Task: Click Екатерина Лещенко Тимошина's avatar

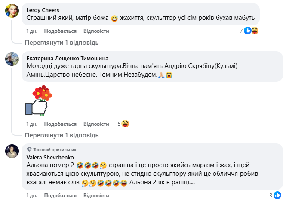Action: click(12, 59)
